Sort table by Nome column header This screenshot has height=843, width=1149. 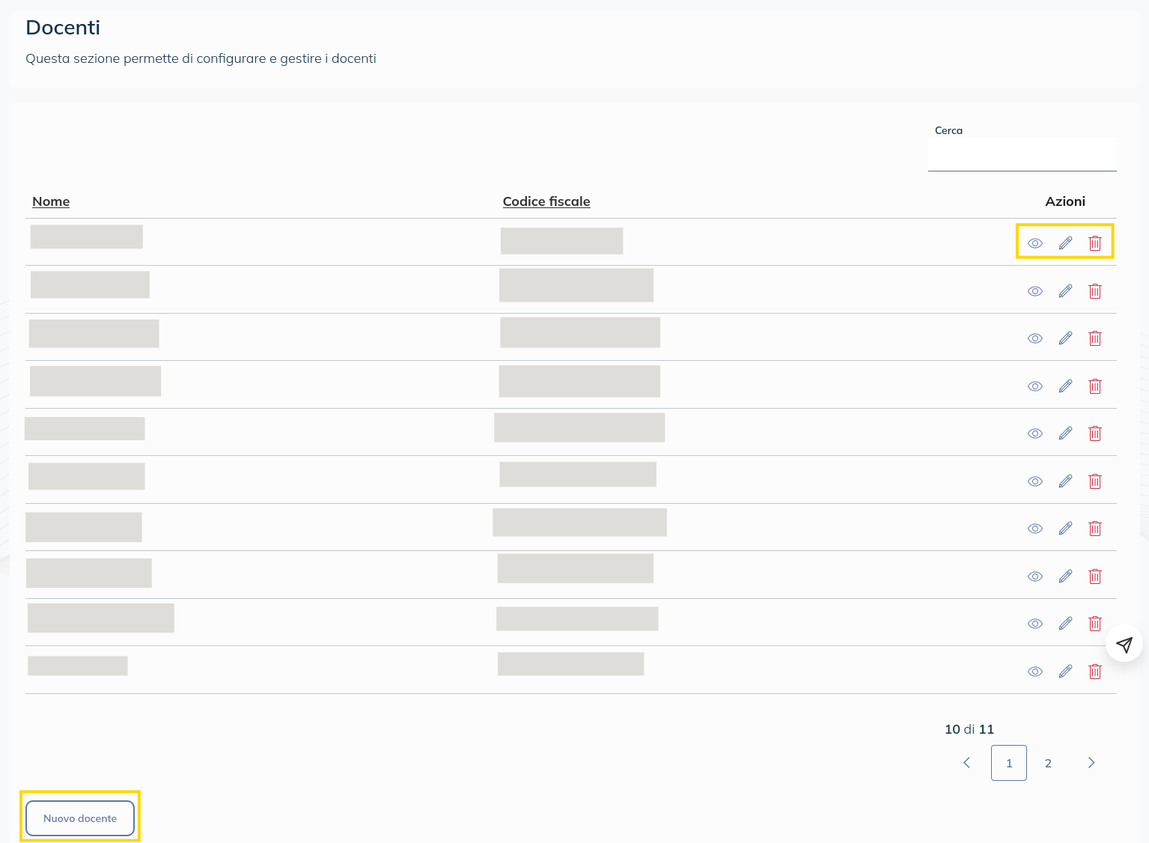tap(51, 201)
